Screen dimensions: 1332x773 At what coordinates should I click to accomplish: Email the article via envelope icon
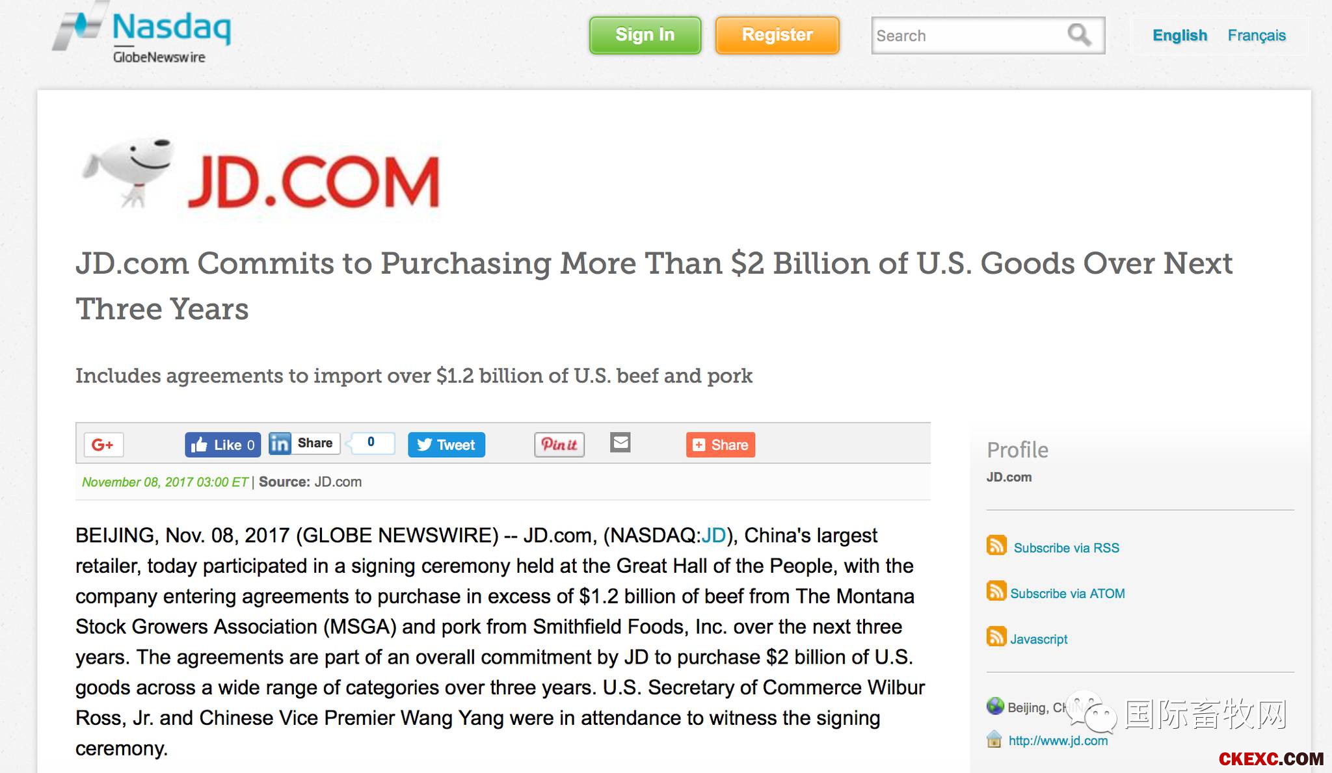pos(620,443)
